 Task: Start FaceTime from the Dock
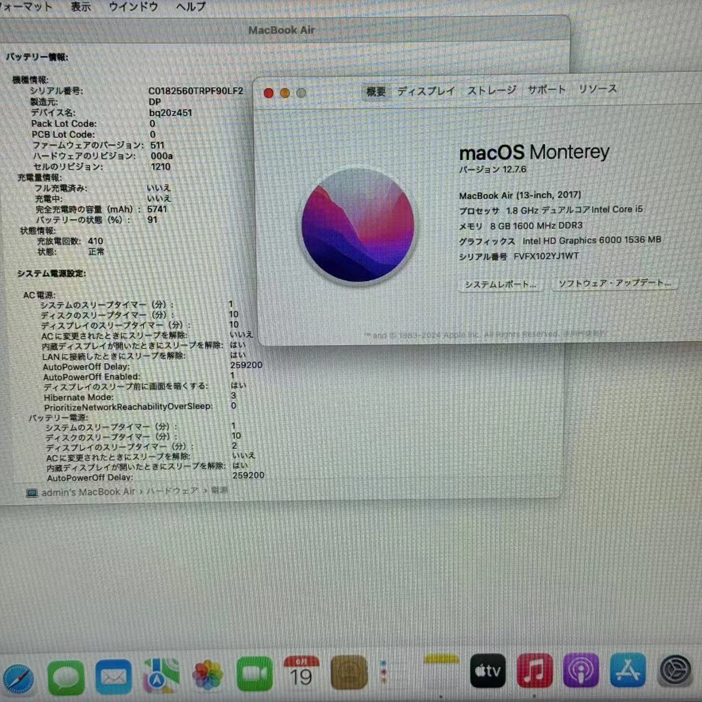254,673
